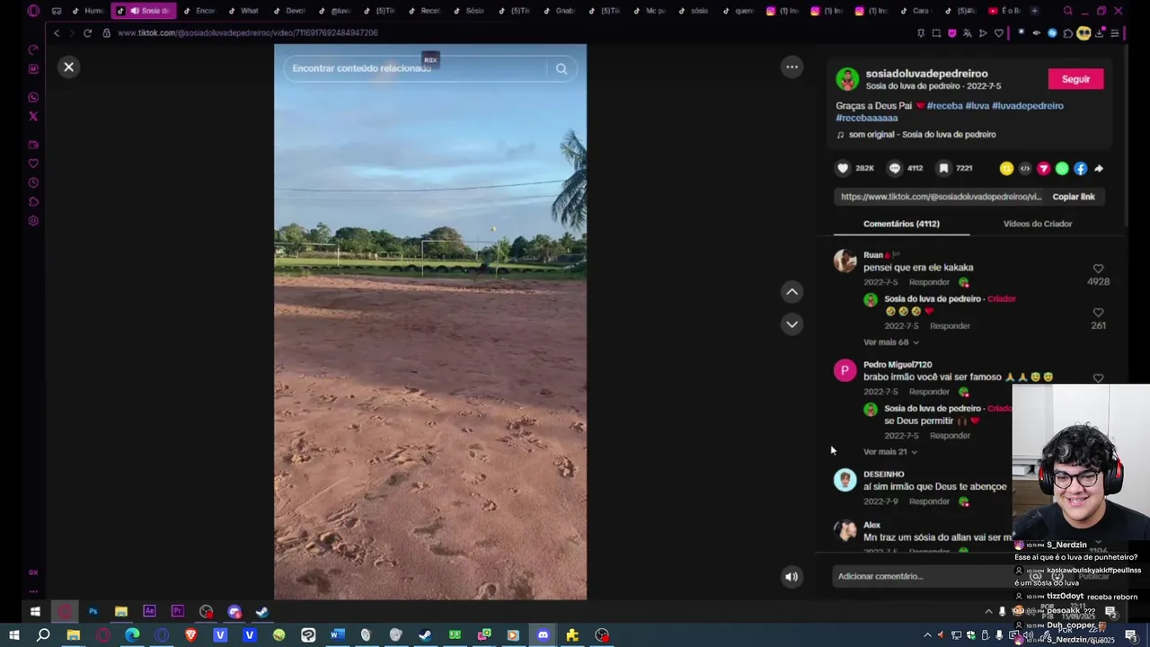Screen dimensions: 1150x647
Task: Open the browser sidebar WhatsApp icon
Action: [33, 98]
